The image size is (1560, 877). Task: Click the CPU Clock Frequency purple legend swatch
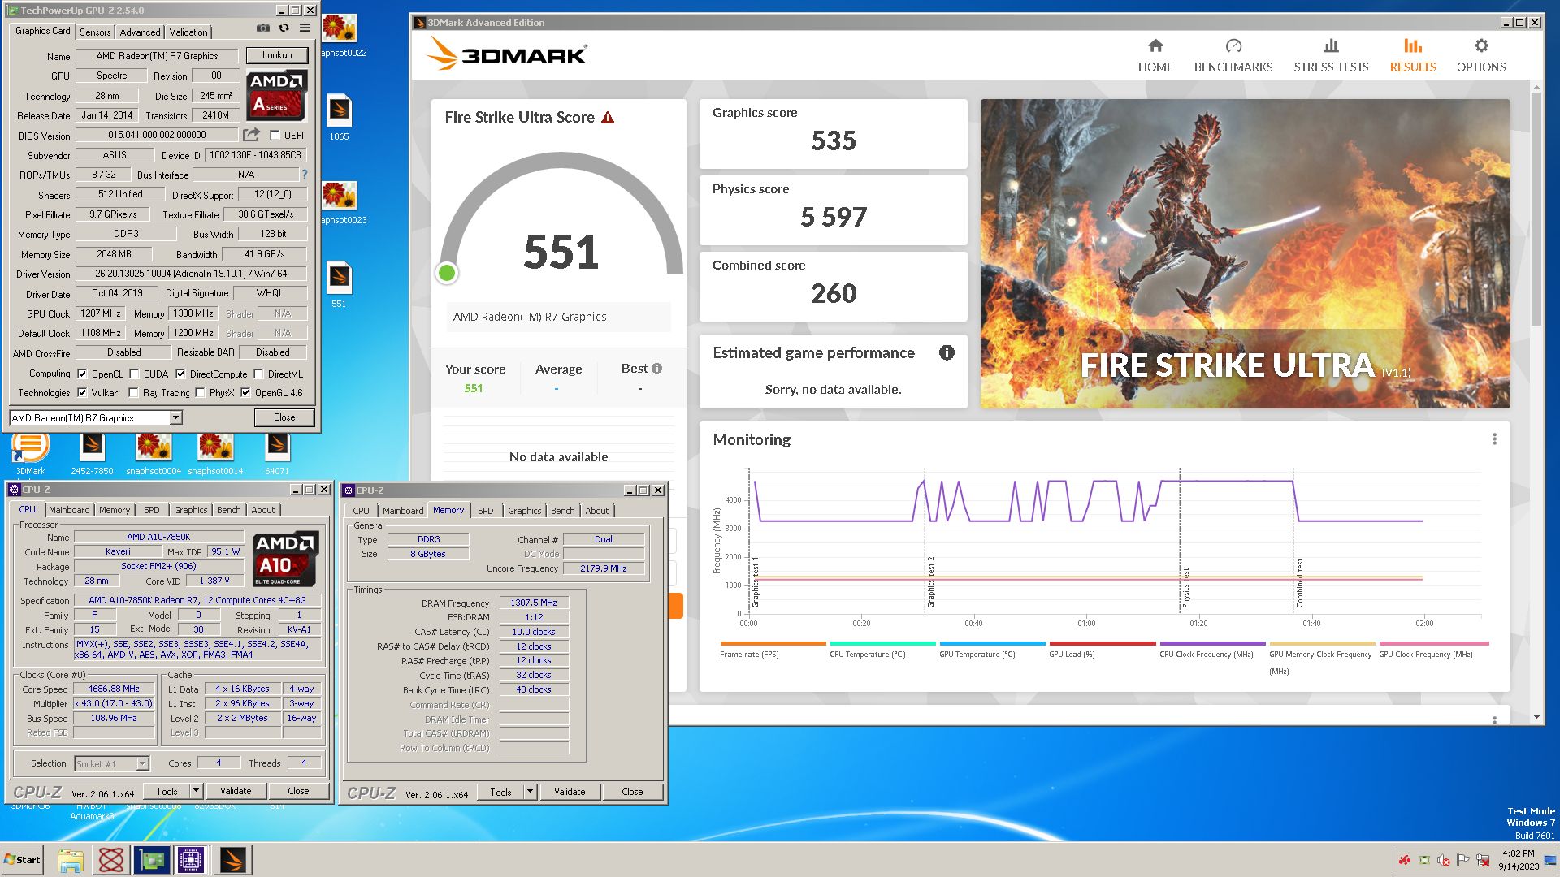coord(1212,644)
